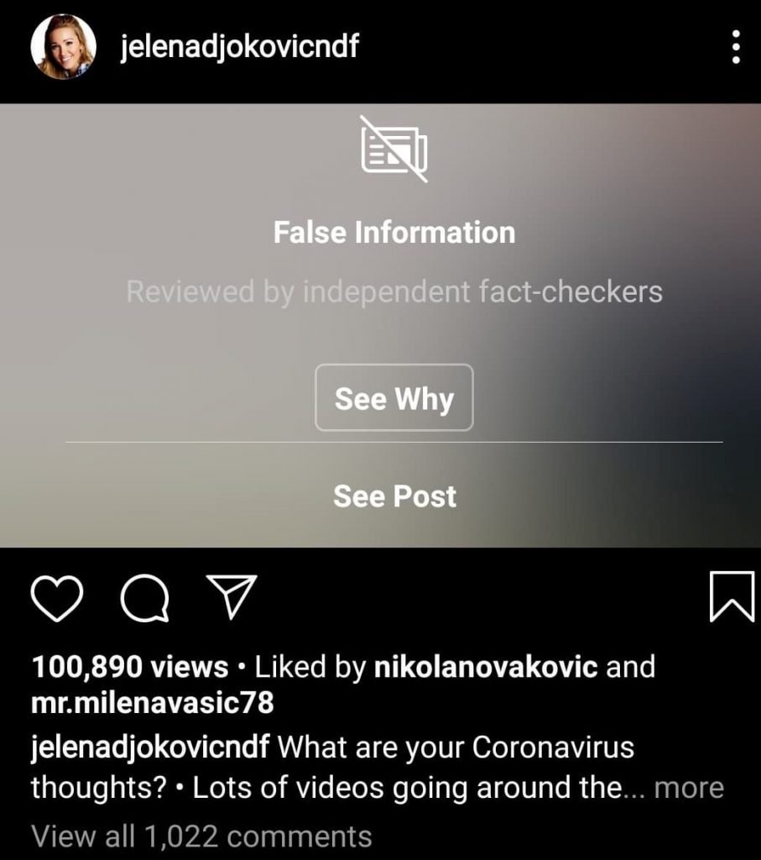The height and width of the screenshot is (860, 761).
Task: Open comments with speech bubble icon
Action: click(x=144, y=598)
